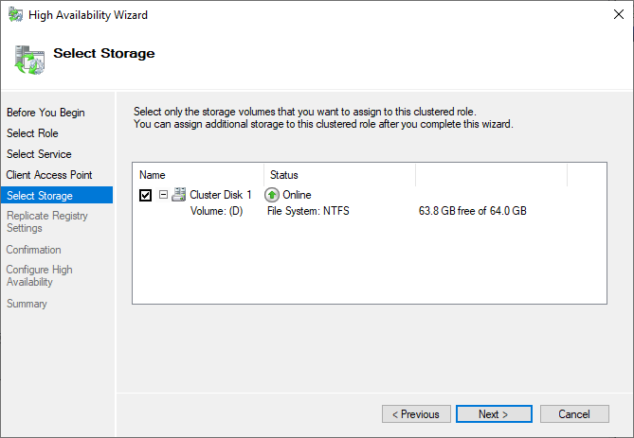Click the Cluster Disk 1 drive icon
Viewport: 634px width, 438px height.
click(178, 195)
